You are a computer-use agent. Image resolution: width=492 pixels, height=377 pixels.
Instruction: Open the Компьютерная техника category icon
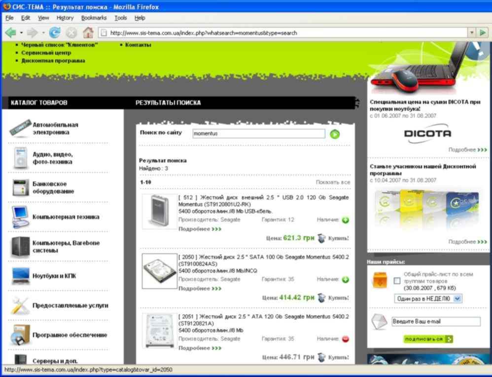click(x=21, y=217)
